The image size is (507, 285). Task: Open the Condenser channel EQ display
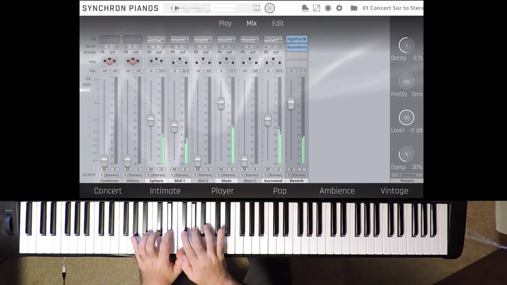[109, 39]
